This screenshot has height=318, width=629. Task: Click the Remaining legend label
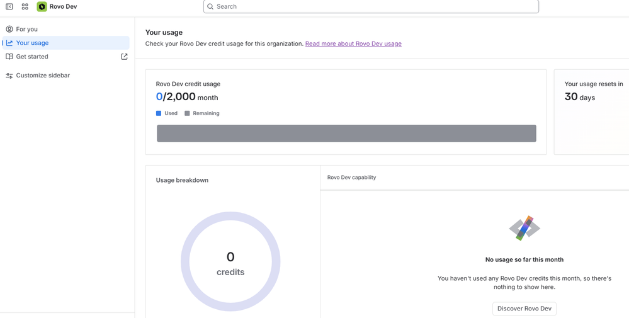click(x=206, y=113)
